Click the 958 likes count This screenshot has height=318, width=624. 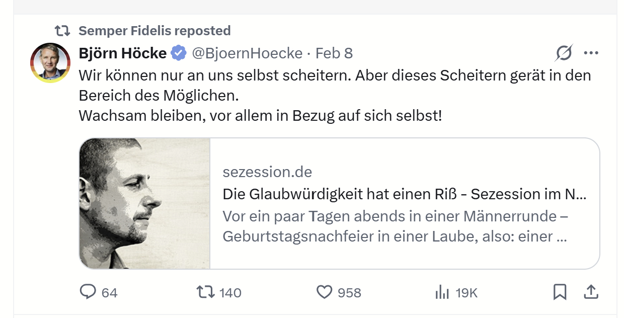(349, 292)
